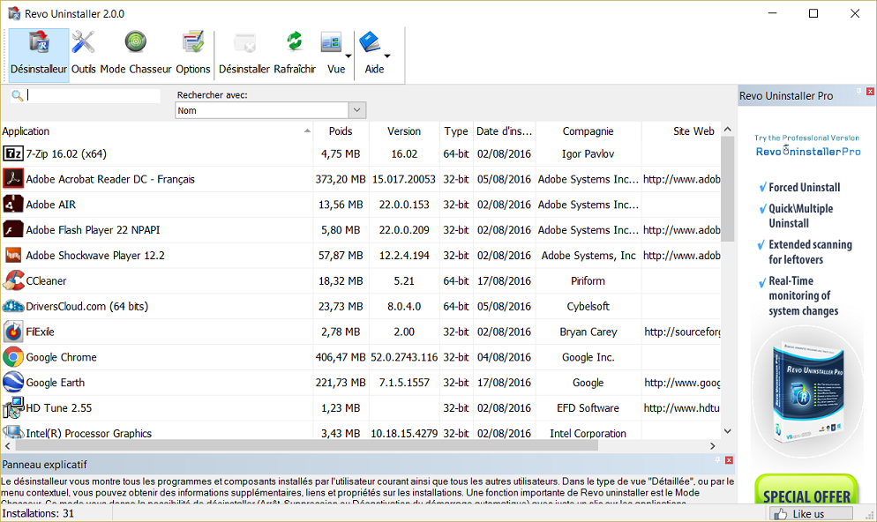
Task: Open the Désinstalleur section
Action: [x=39, y=56]
